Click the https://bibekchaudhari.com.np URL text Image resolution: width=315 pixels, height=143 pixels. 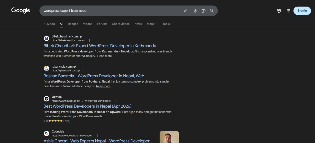(x=68, y=41)
